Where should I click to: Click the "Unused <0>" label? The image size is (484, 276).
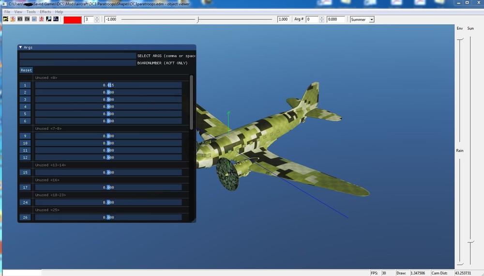click(46, 78)
